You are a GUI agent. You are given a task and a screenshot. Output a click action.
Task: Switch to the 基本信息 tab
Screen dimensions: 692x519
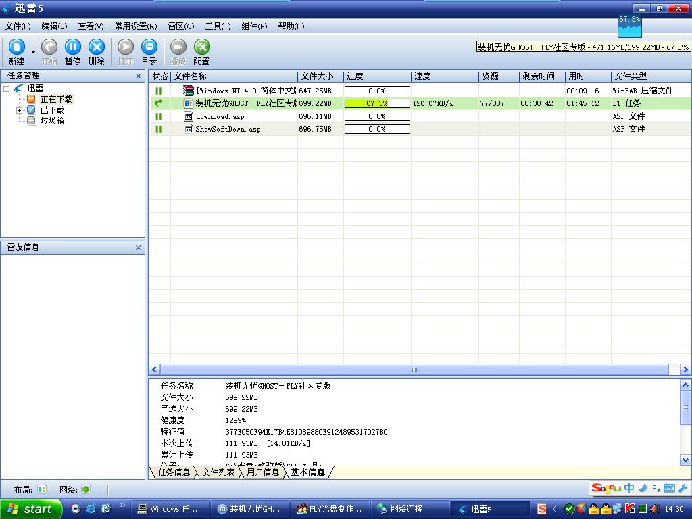pos(307,472)
